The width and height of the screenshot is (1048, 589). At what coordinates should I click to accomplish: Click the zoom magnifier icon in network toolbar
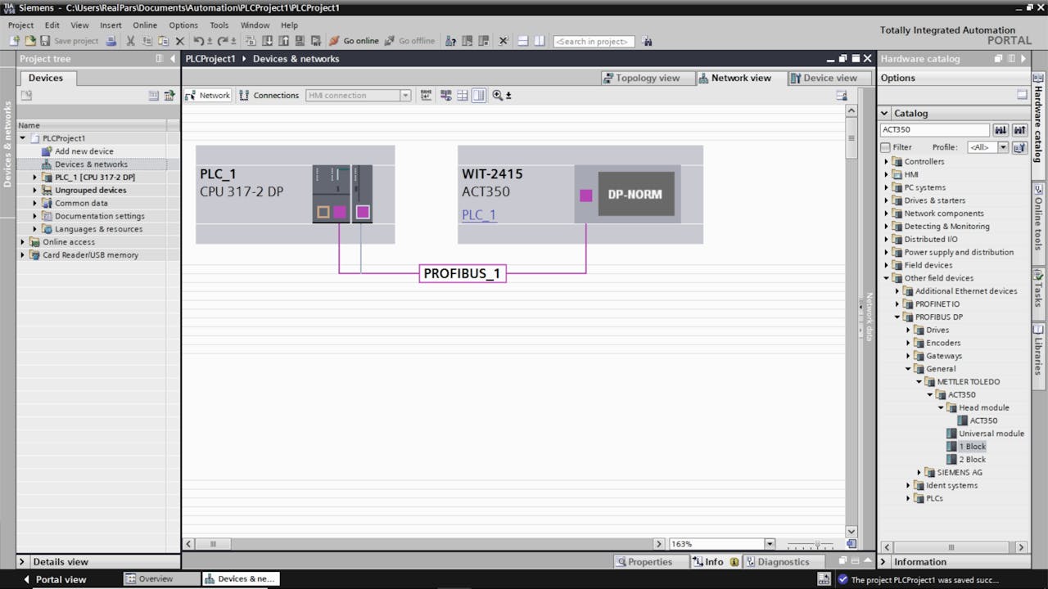click(498, 95)
